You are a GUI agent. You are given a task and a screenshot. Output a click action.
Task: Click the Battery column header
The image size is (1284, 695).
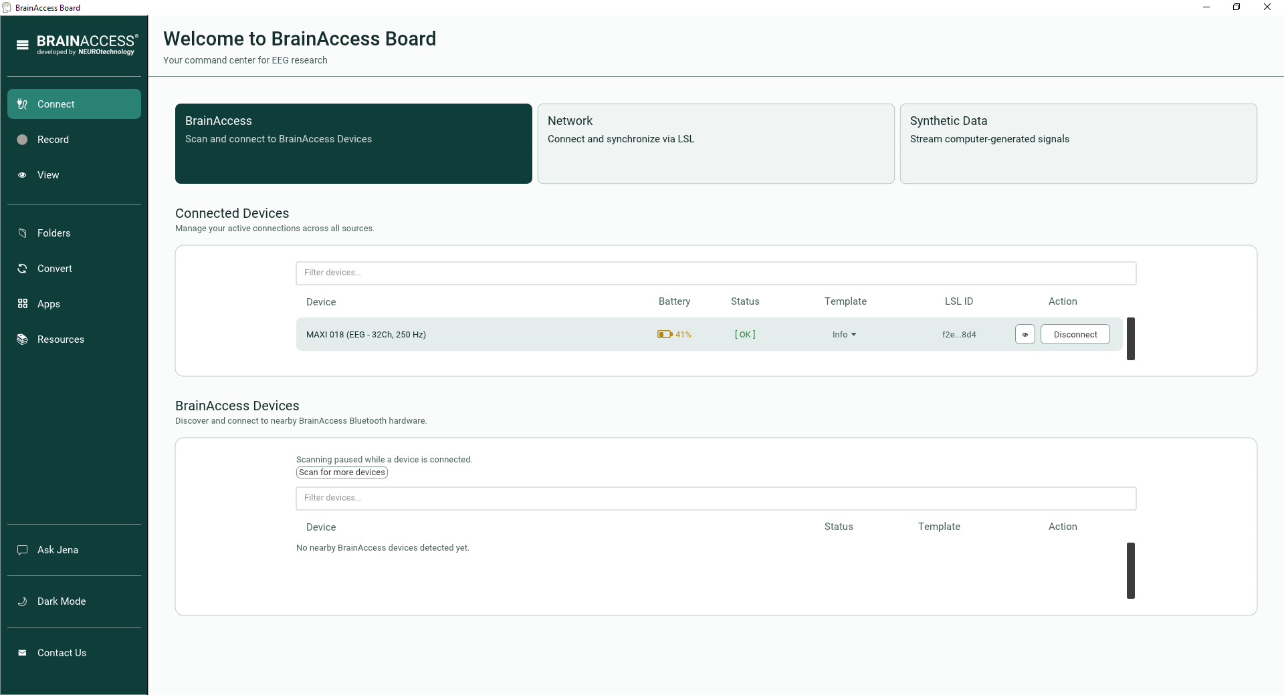pyautogui.click(x=674, y=301)
